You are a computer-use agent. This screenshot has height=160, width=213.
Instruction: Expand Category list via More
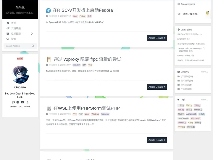[204, 72]
